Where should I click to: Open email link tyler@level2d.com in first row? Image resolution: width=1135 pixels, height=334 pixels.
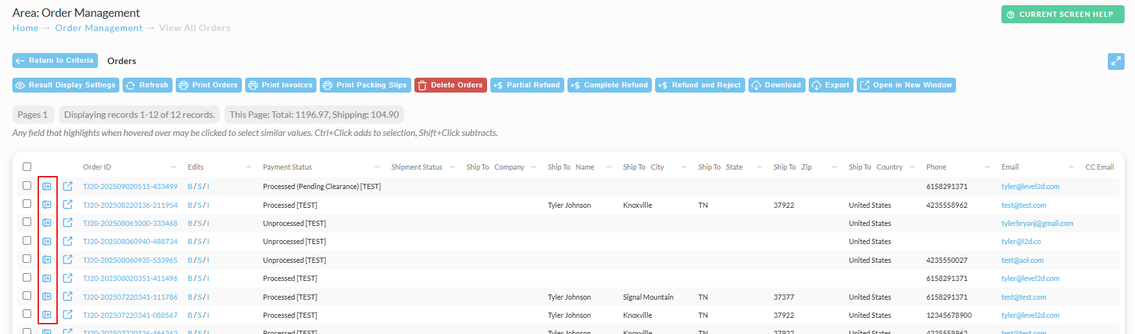[1030, 186]
